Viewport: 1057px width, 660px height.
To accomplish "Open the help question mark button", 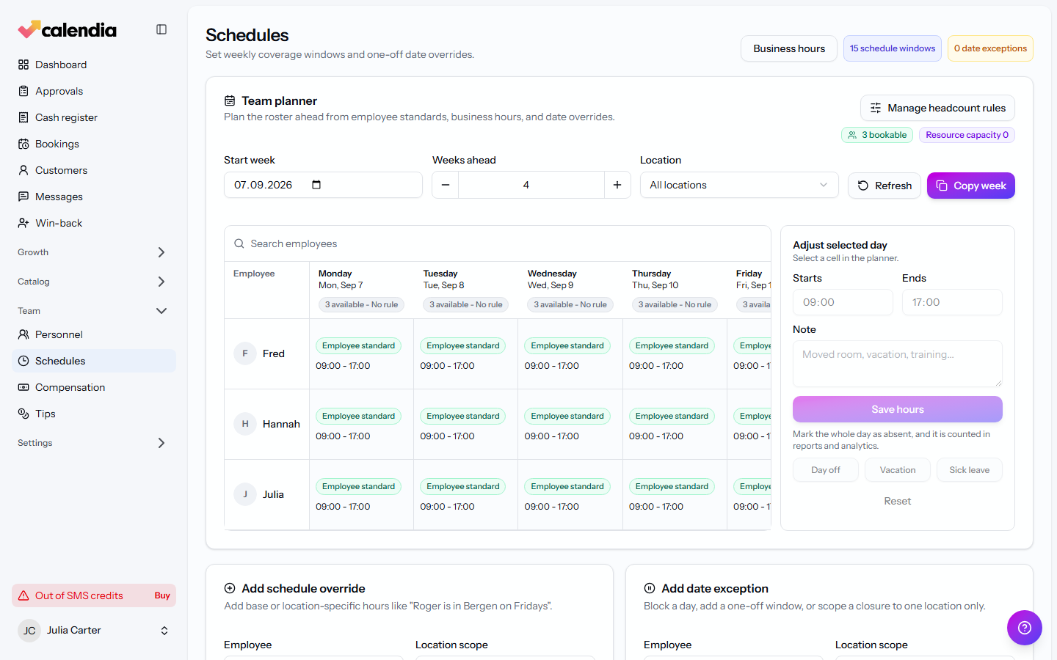I will 1025,628.
